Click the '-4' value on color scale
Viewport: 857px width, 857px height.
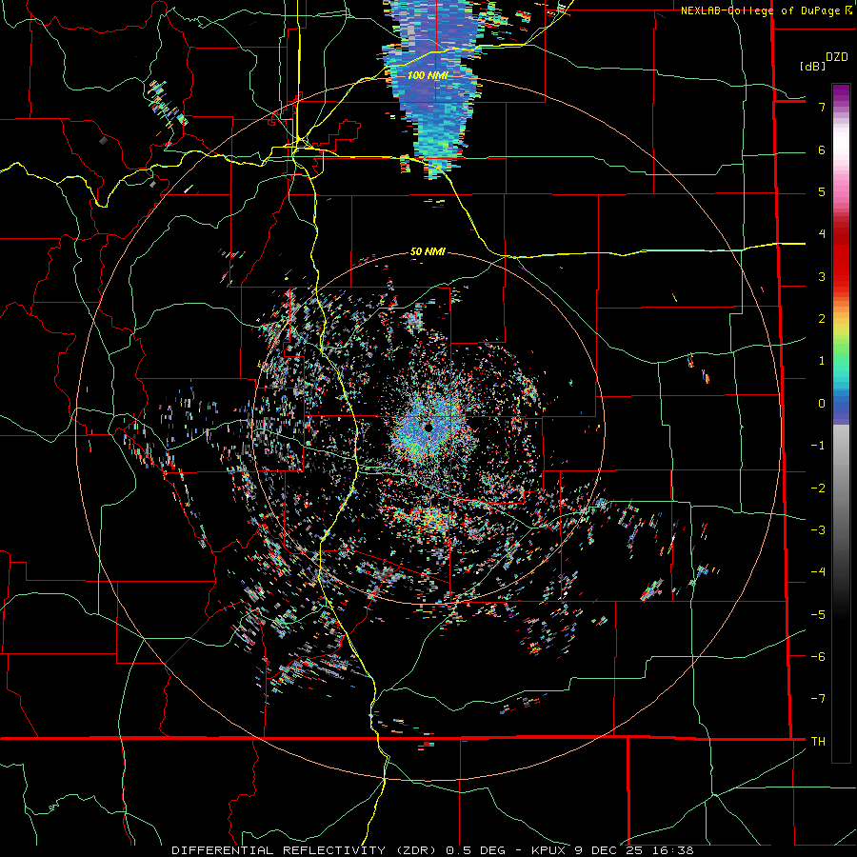(x=818, y=572)
